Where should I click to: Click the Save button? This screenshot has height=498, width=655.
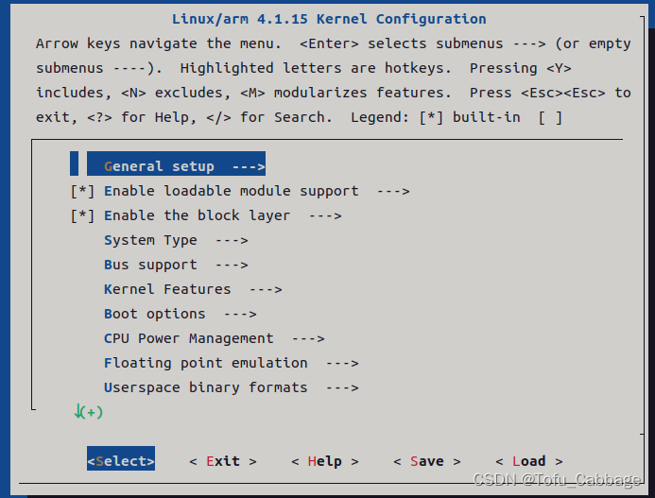[x=427, y=461]
